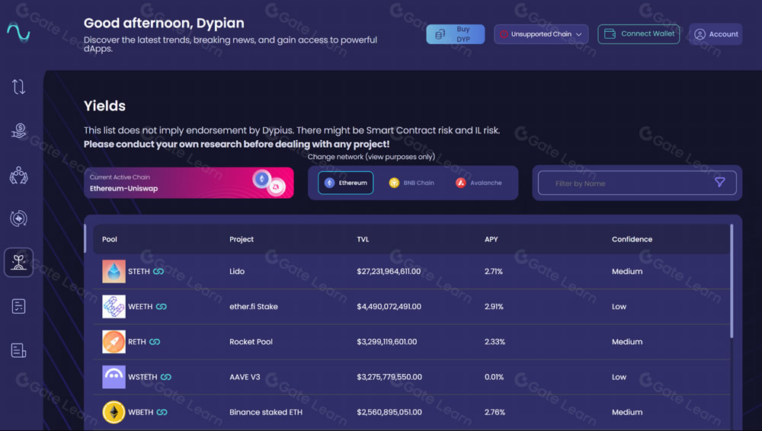The width and height of the screenshot is (762, 431).
Task: Select the ether.fi Stake project cell
Action: (x=253, y=307)
